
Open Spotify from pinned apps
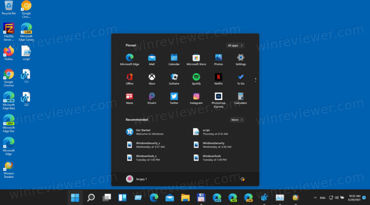point(196,79)
